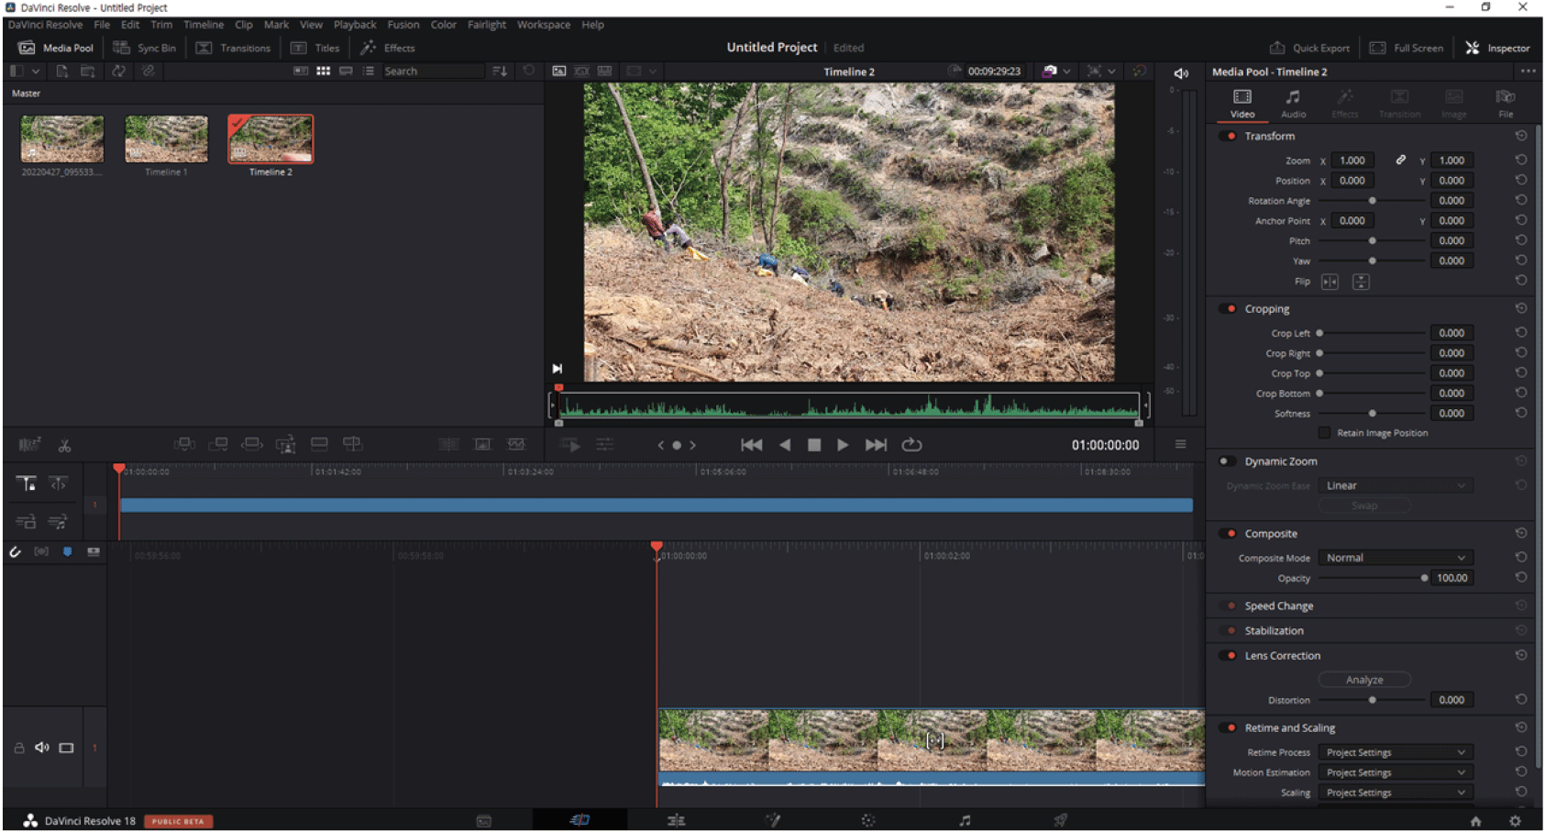Select the Timeline 2 thumbnail
Screen dimensions: 1545x833
[270, 139]
